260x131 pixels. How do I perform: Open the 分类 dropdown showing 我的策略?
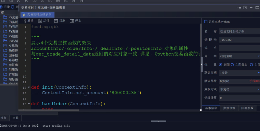click(x=239, y=56)
